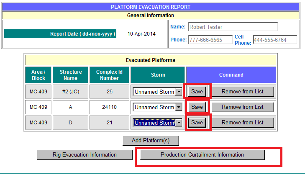Remove structure D from the list
Image resolution: width=305 pixels, height=175 pixels.
click(x=243, y=122)
